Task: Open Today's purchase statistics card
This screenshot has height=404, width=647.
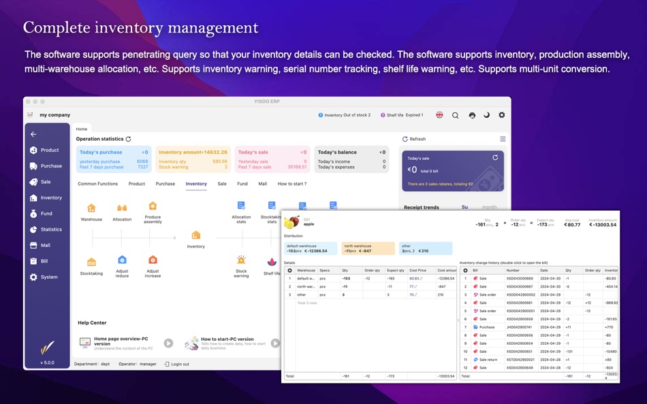Action: pos(114,159)
